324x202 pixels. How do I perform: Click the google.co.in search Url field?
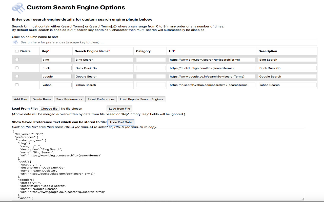(x=212, y=77)
